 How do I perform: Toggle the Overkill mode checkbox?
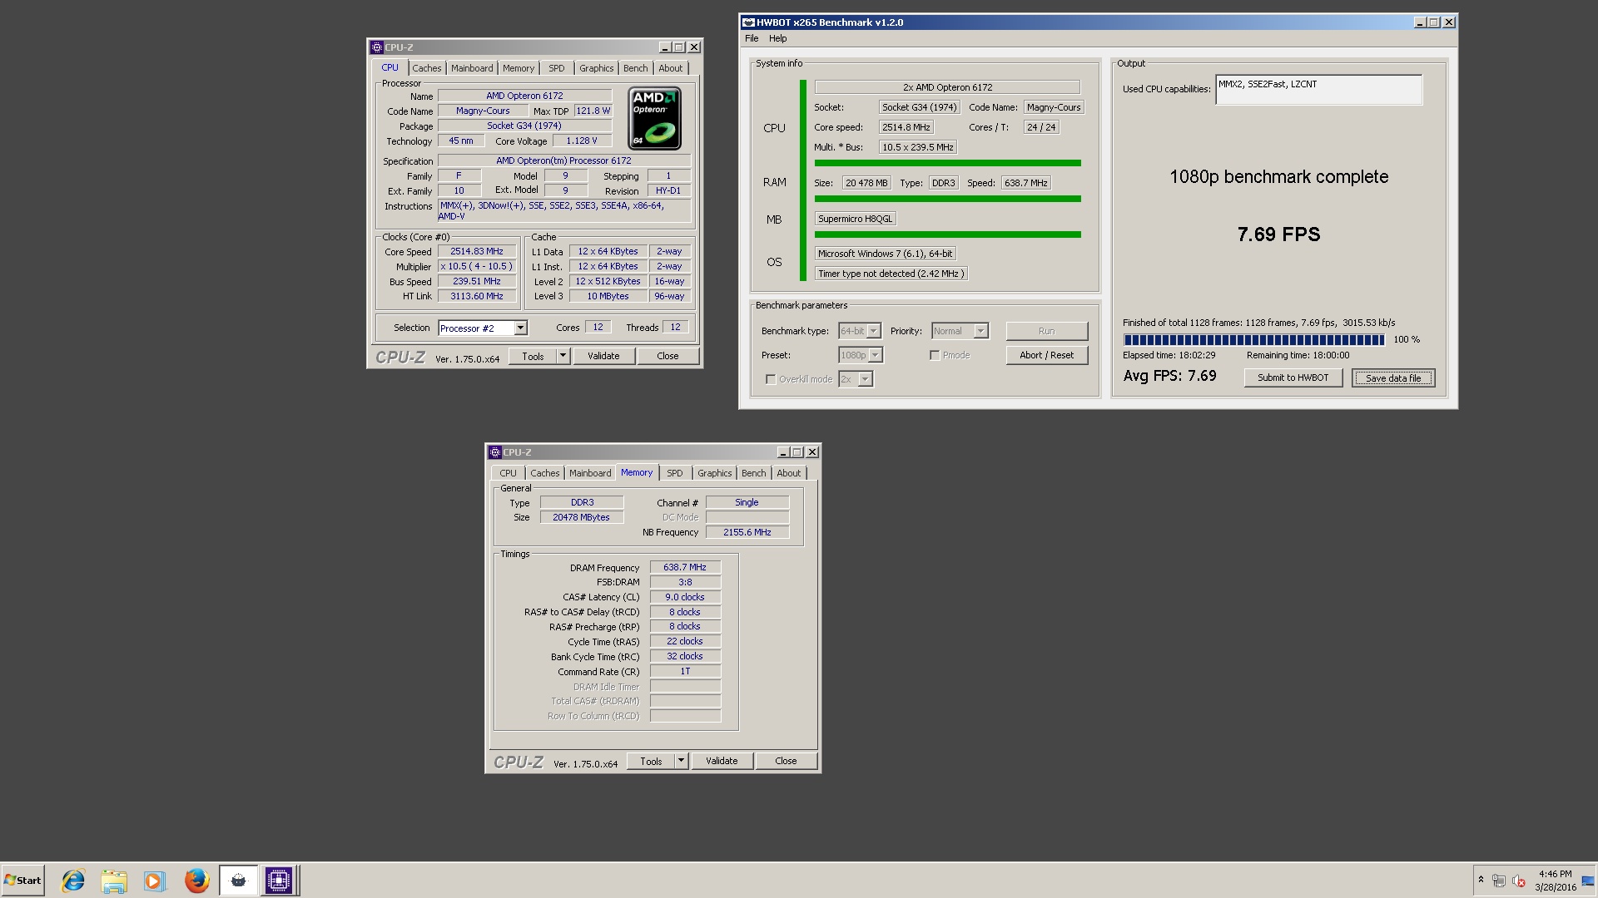771,379
